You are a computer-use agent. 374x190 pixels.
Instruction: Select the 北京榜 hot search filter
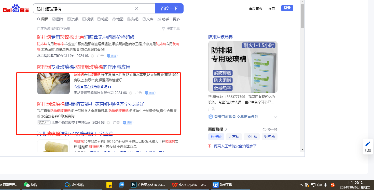(x=234, y=137)
